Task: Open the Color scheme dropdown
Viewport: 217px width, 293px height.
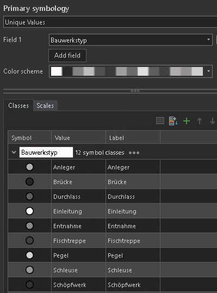Action: click(131, 71)
